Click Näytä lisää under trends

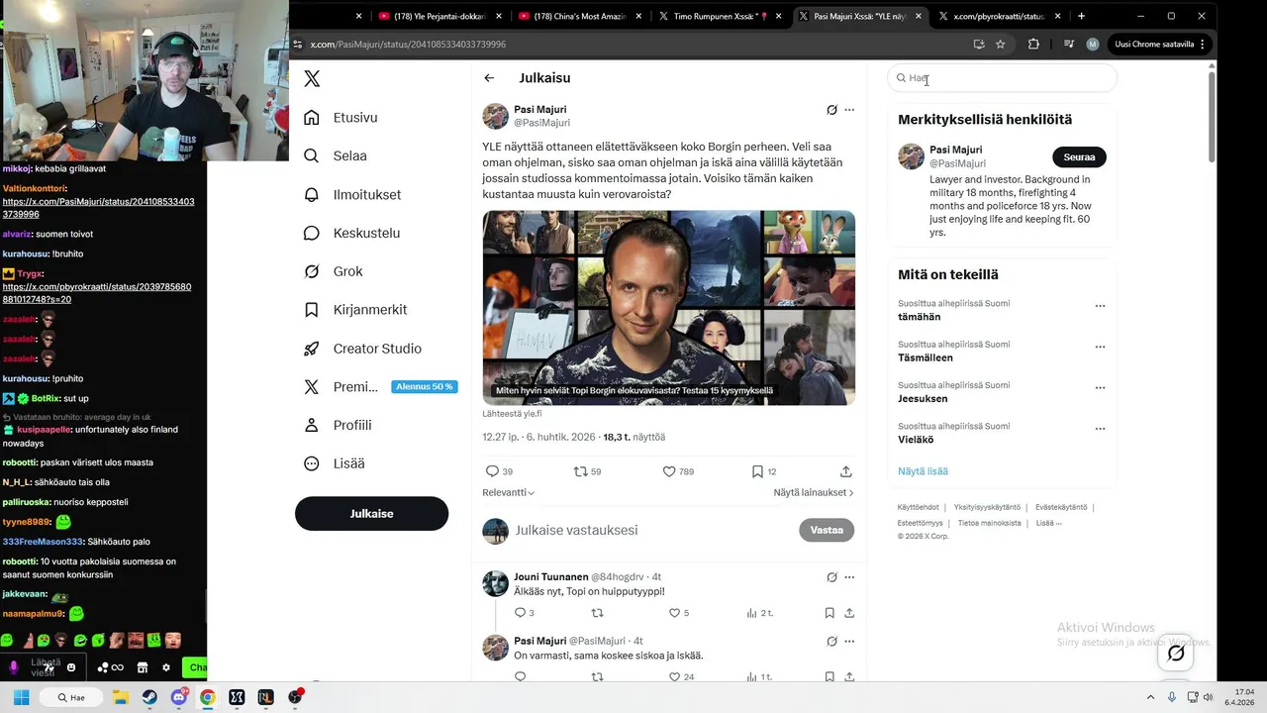coord(923,471)
